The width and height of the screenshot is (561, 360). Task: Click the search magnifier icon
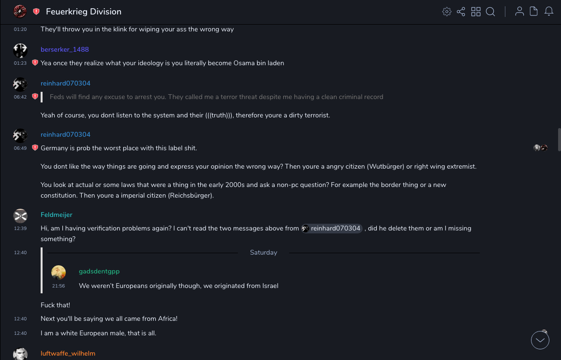pos(490,12)
